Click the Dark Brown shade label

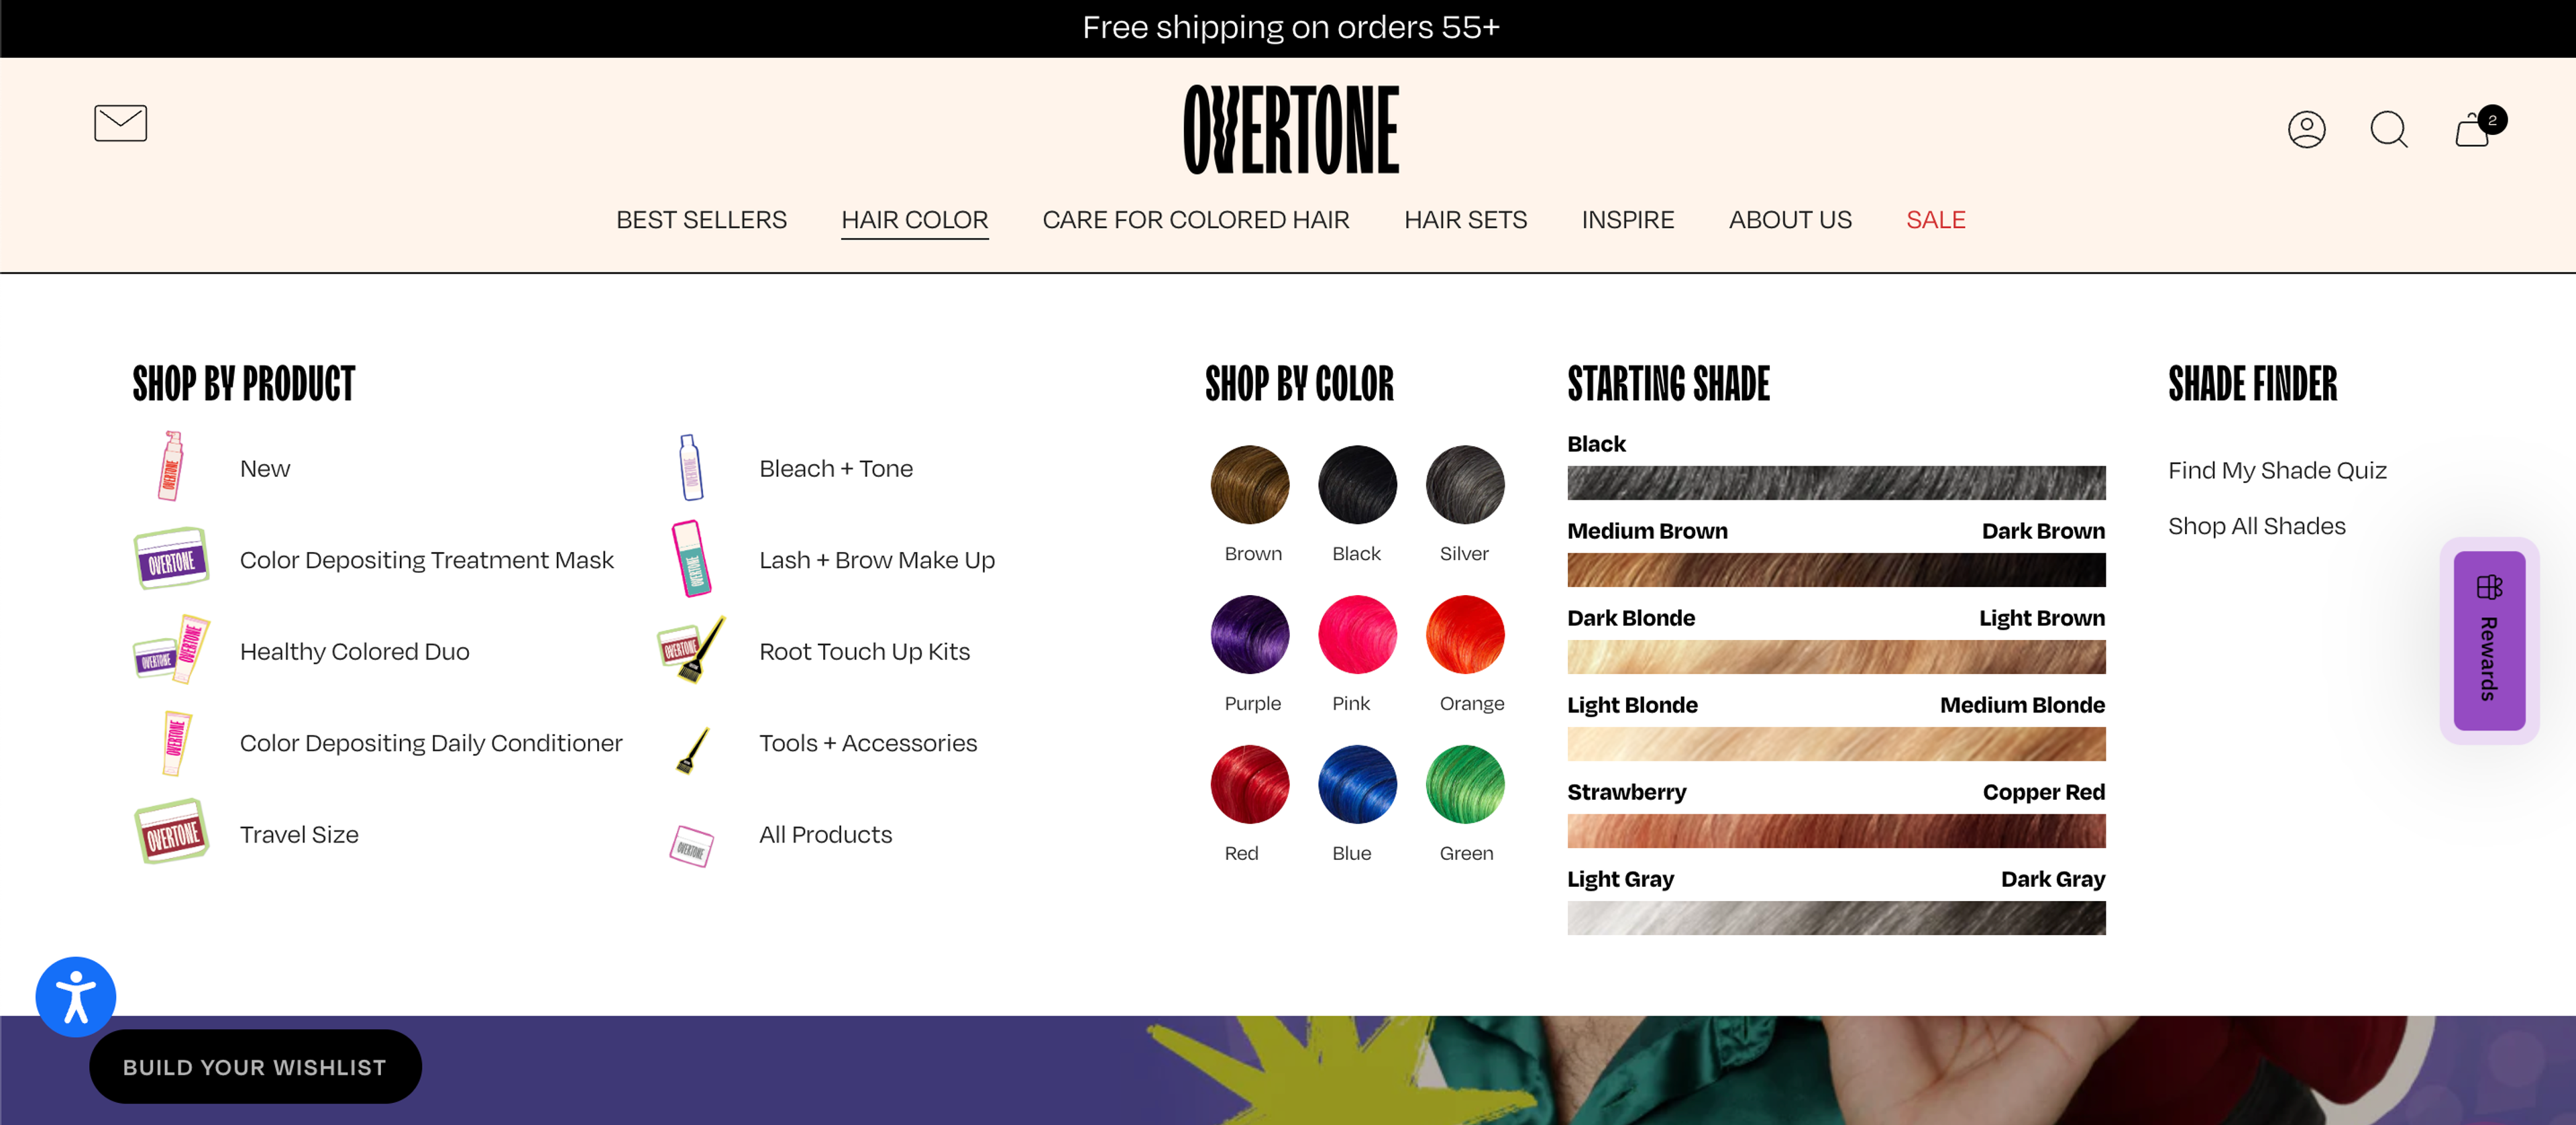[x=2043, y=531]
